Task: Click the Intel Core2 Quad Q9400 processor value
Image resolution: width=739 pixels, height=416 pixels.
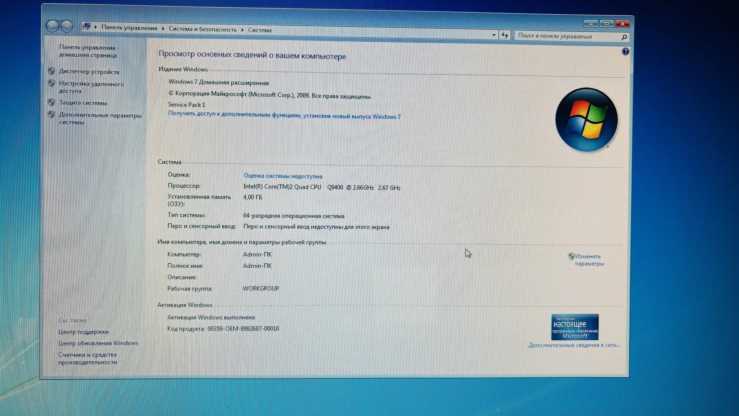Action: click(322, 187)
